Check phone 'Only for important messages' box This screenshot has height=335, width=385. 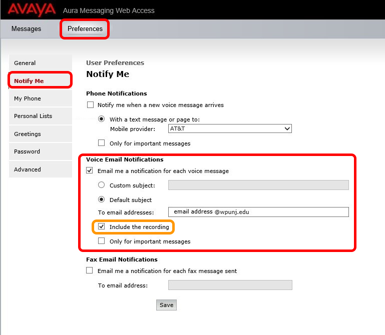pos(102,143)
